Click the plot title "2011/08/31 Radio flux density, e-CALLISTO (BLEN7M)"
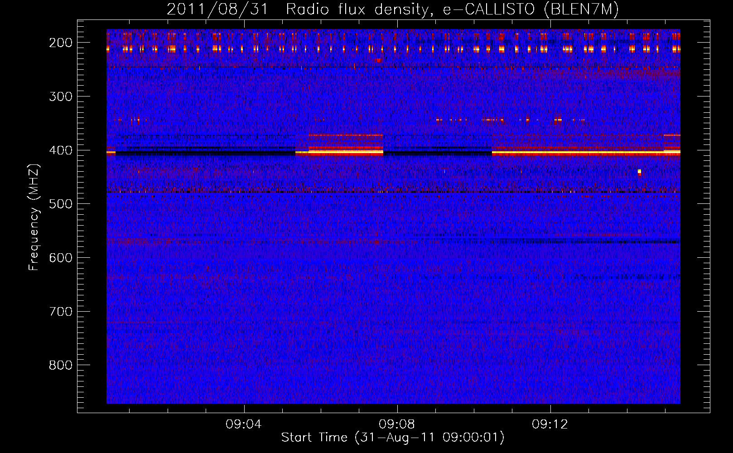This screenshot has height=453, width=733. 393,9
